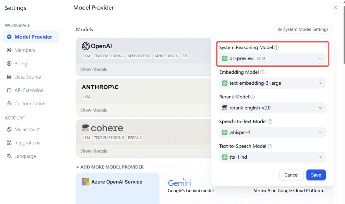Click the Language translate icon
This screenshot has height=204, width=345.
pyautogui.click(x=9, y=156)
